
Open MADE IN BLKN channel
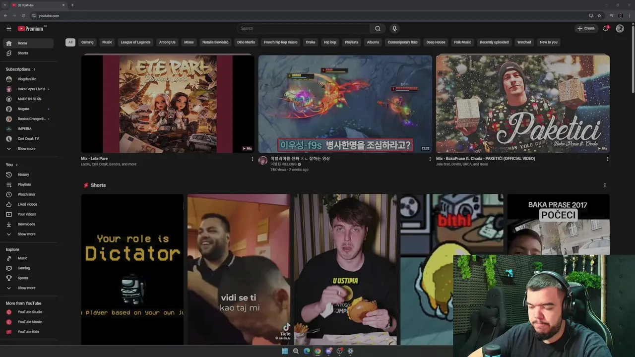pyautogui.click(x=28, y=99)
